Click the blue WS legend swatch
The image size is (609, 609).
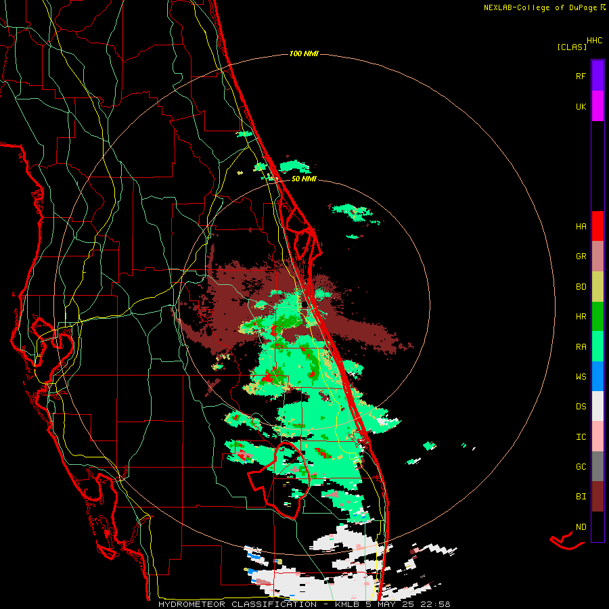(x=597, y=376)
